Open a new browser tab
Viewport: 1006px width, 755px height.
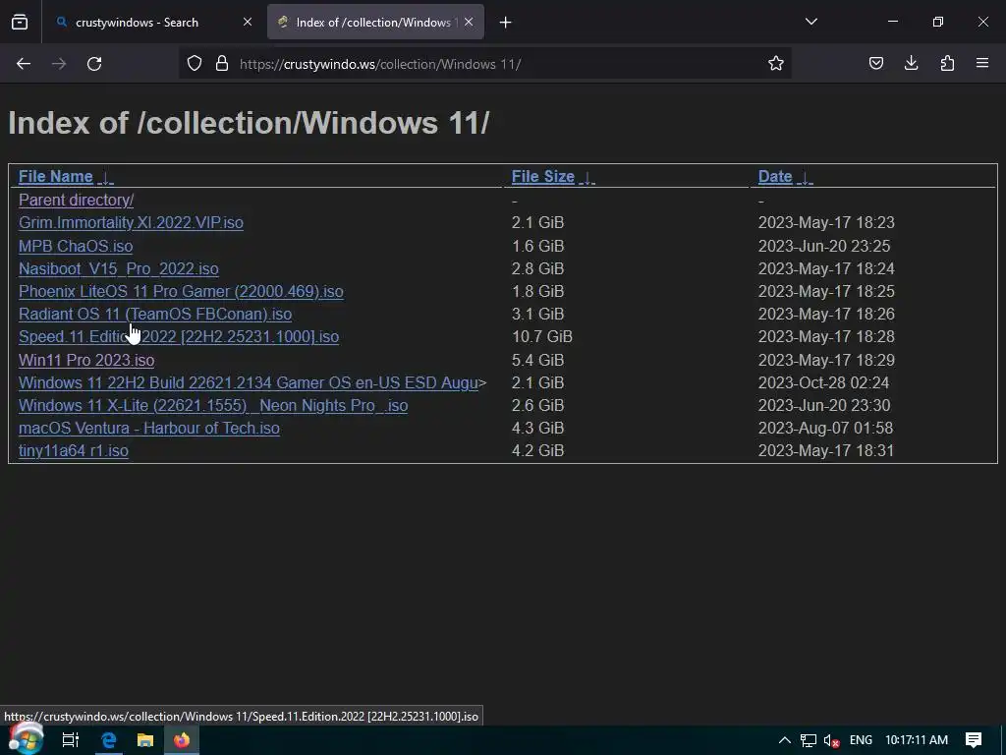[x=506, y=23]
